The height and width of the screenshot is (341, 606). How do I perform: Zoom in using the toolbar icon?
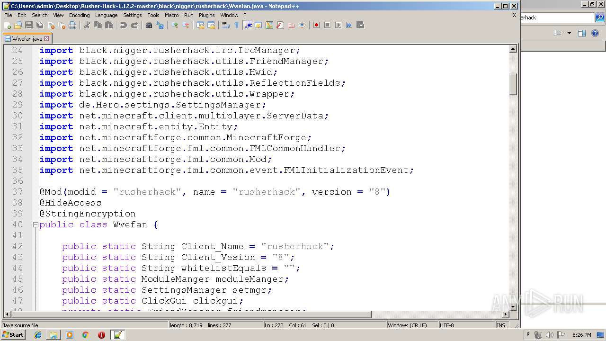(175, 25)
